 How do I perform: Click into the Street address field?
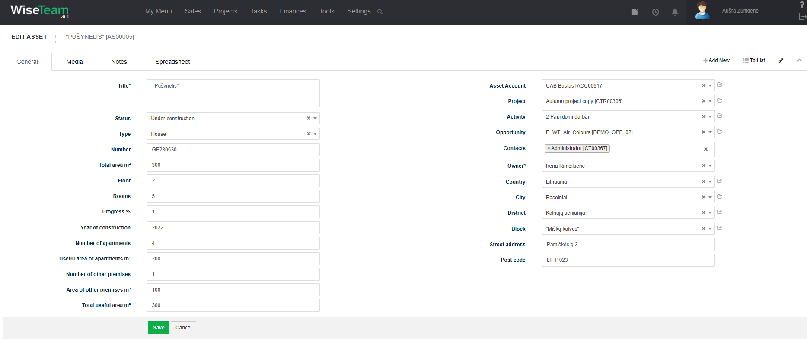coord(628,245)
